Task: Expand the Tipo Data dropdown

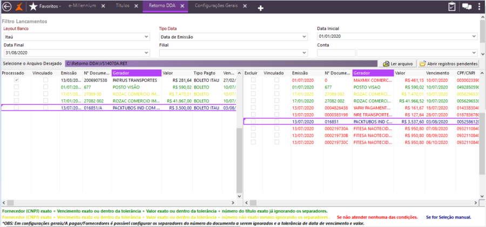Action: tap(305, 37)
